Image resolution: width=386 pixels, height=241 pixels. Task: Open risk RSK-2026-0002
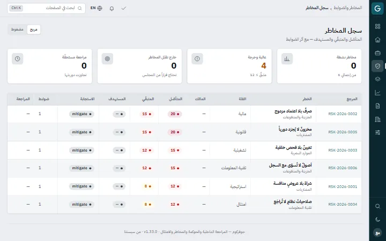343,114
